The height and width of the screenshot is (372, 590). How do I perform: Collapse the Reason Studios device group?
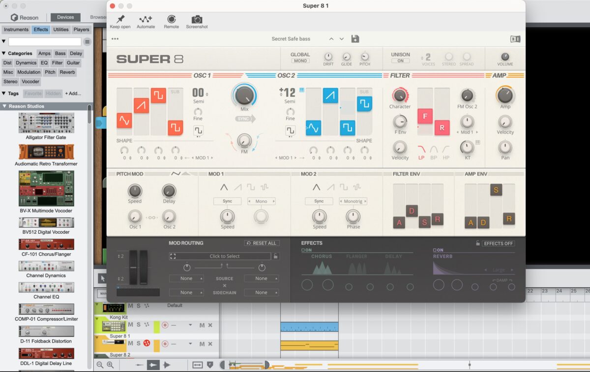[4, 106]
